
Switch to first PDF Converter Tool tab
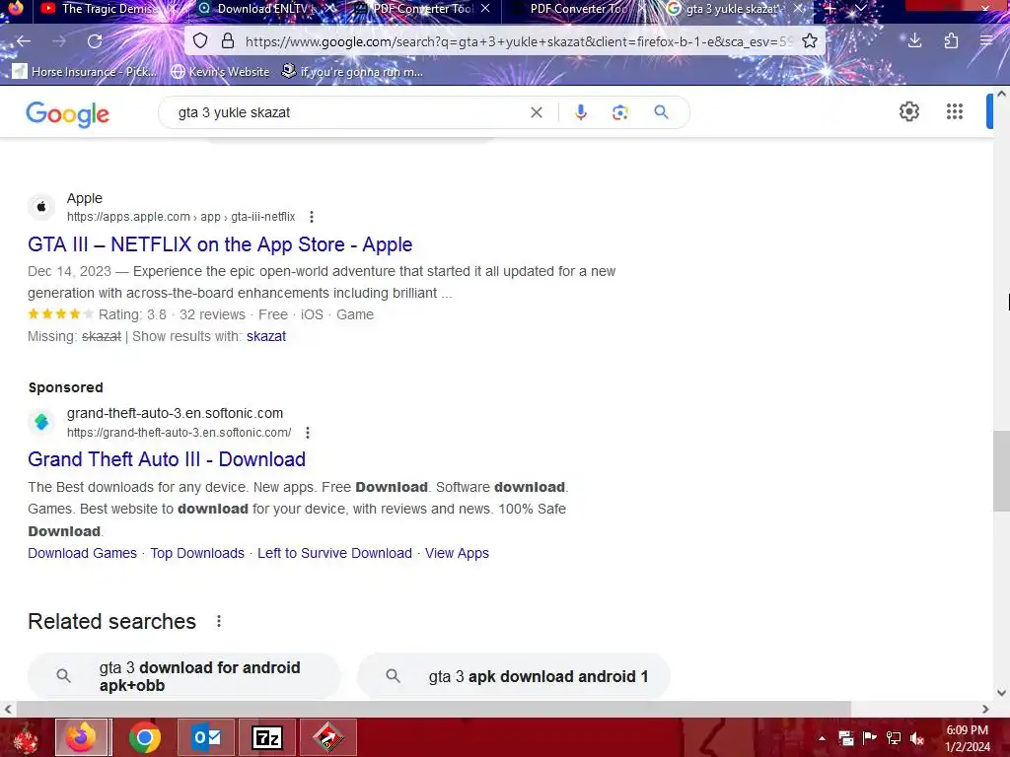(422, 9)
